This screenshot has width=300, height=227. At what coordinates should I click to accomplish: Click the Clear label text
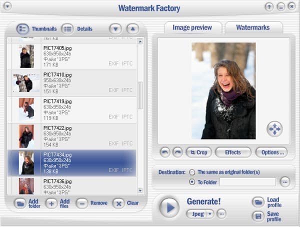(132, 203)
